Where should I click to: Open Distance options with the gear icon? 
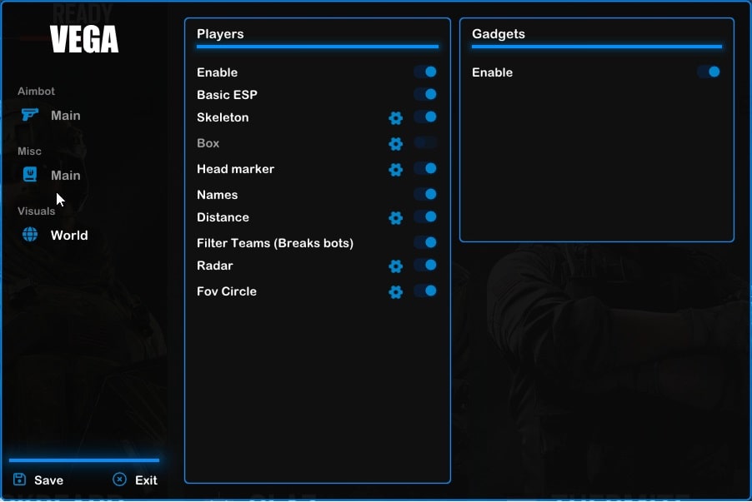click(x=395, y=218)
